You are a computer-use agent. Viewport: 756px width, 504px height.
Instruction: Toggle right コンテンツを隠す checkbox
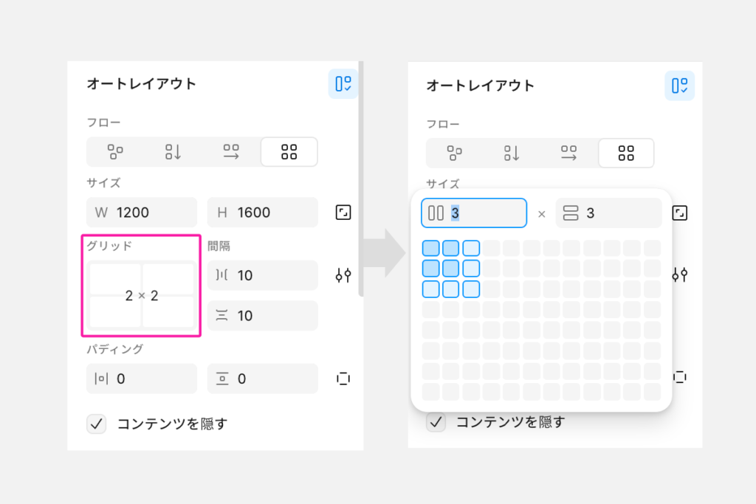[x=436, y=422]
